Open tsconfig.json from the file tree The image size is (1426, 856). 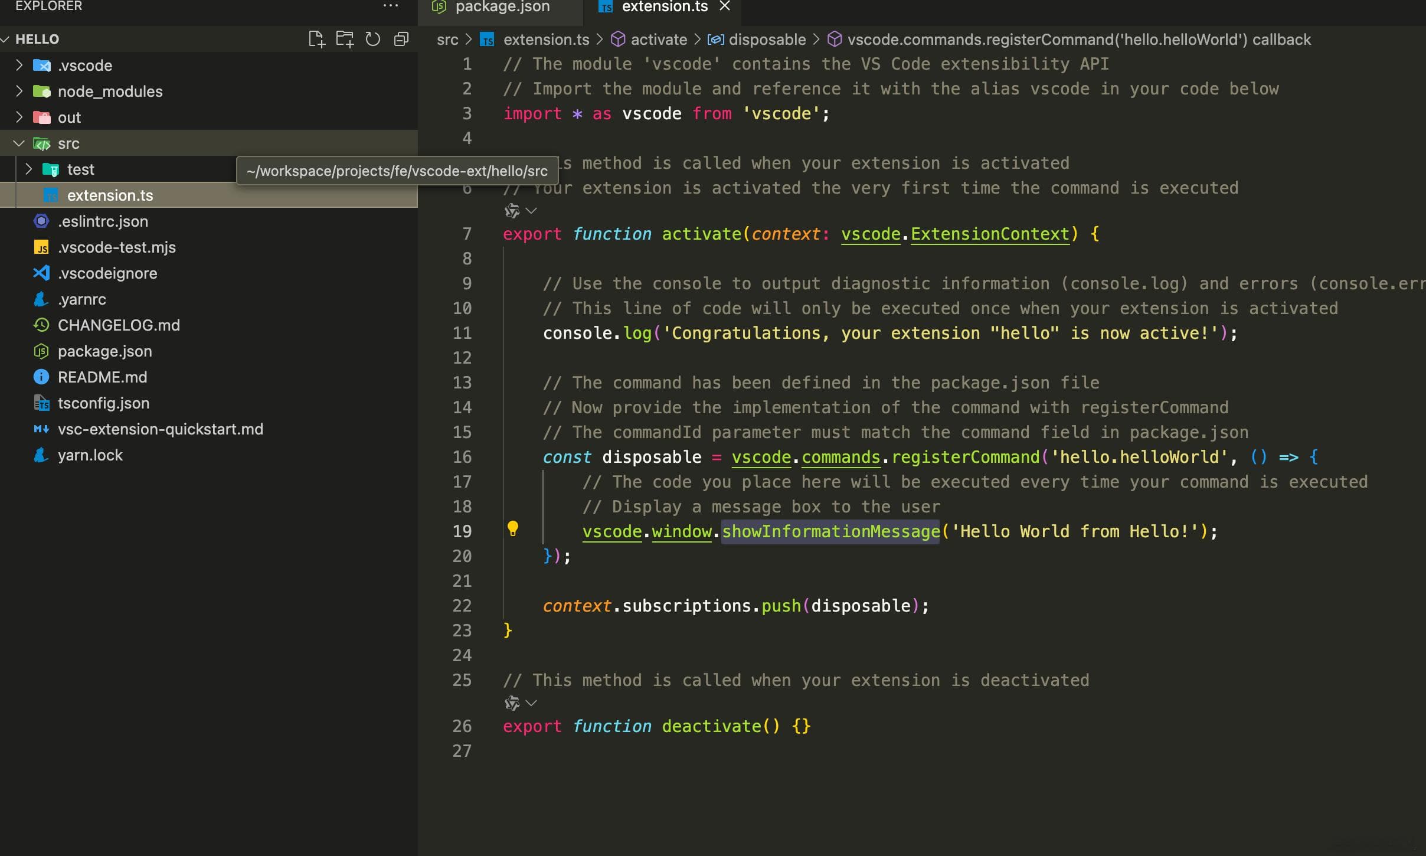(103, 403)
